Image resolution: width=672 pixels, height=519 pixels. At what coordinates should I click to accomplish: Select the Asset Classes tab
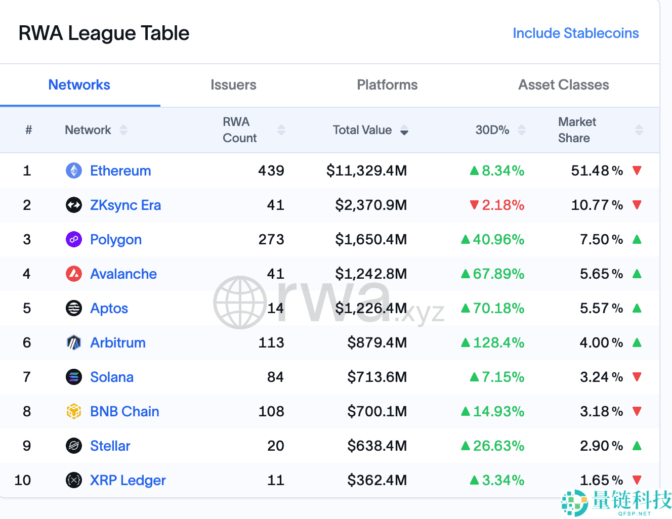point(563,85)
